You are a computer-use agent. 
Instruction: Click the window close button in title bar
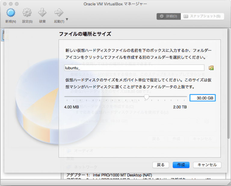pyautogui.click(x=5, y=4)
